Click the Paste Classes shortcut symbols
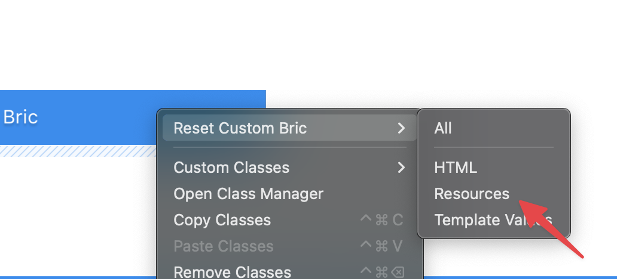Image resolution: width=617 pixels, height=279 pixels. [381, 246]
